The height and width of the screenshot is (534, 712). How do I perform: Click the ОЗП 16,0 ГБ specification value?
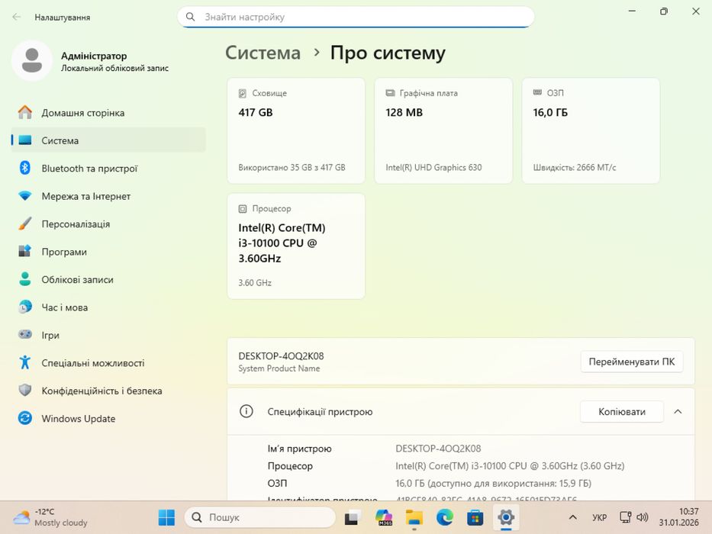(x=493, y=483)
